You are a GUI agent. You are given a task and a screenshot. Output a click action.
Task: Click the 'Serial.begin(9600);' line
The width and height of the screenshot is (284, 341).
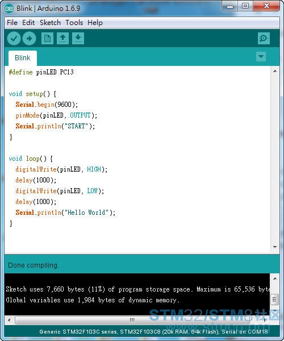tap(47, 105)
